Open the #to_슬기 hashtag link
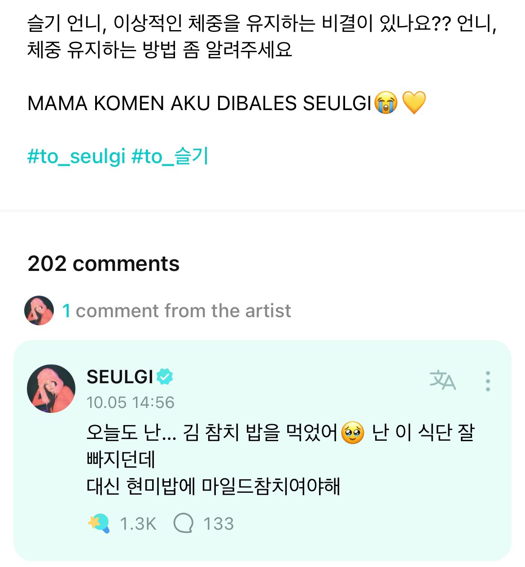 [x=170, y=156]
